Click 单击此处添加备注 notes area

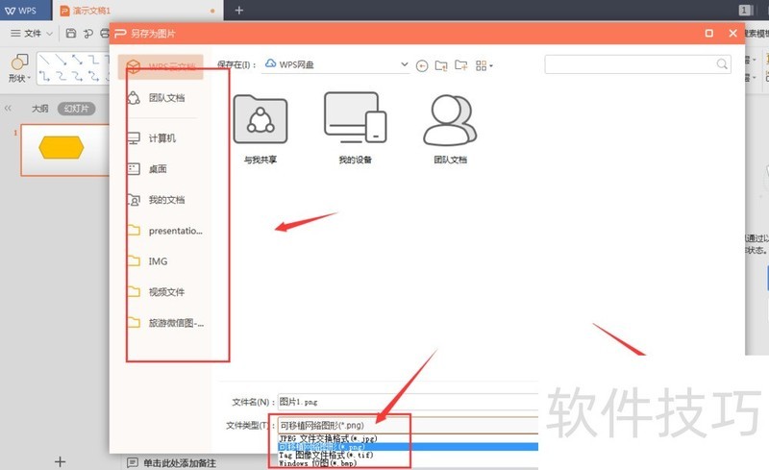click(x=180, y=462)
